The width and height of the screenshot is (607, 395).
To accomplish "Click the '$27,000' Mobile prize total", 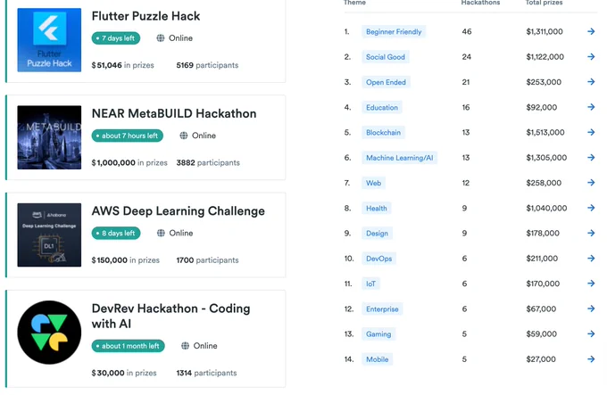I will point(541,359).
